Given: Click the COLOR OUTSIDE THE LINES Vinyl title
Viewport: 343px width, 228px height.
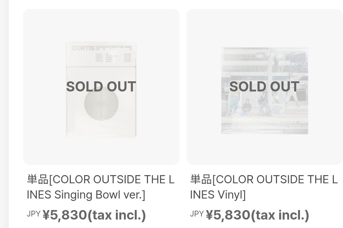Looking at the screenshot, I should [x=264, y=187].
